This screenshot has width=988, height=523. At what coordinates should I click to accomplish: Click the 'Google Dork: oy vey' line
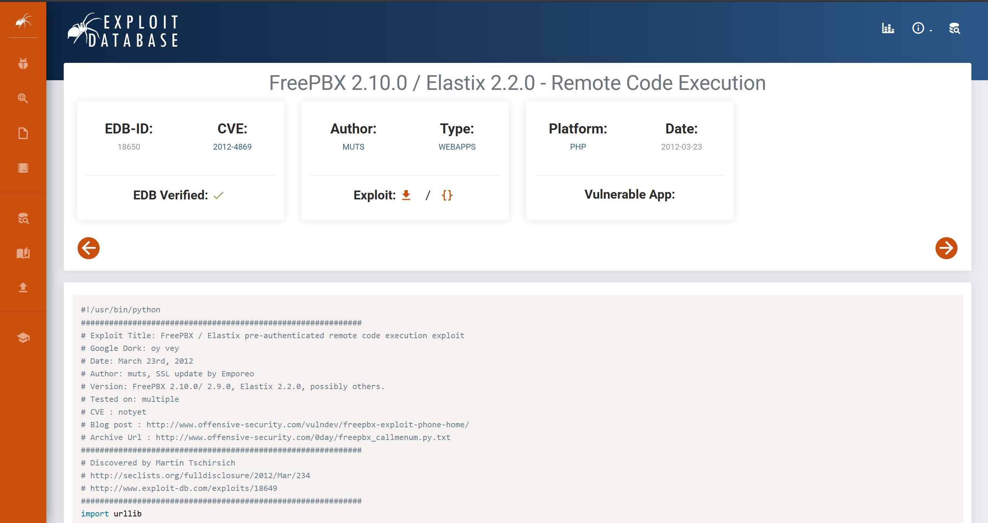(130, 348)
